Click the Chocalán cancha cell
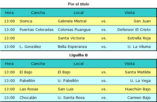Viewport: 157px width, 102px height. pos(28,98)
